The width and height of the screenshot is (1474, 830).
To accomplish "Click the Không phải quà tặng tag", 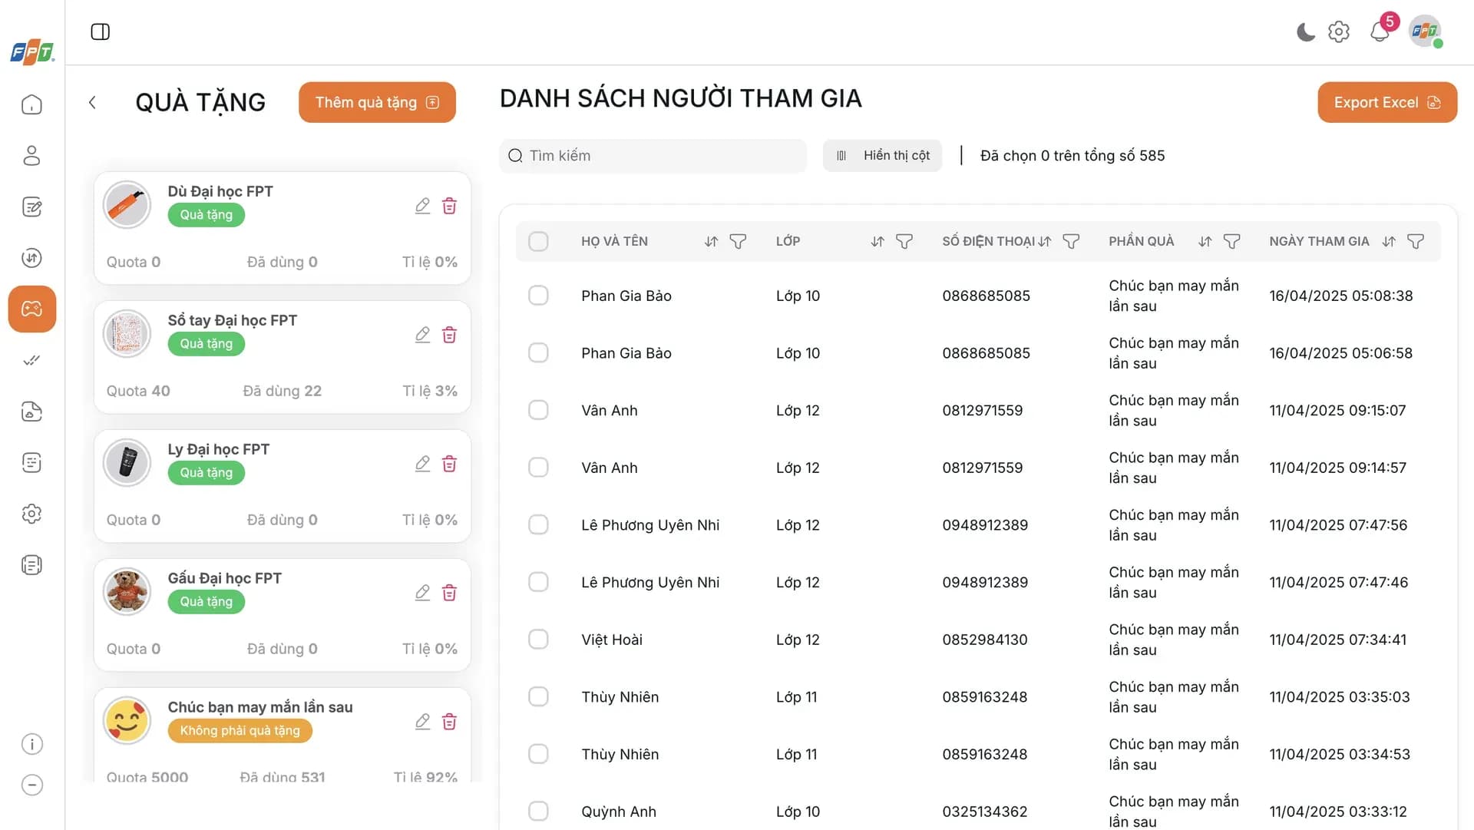I will 240,731.
